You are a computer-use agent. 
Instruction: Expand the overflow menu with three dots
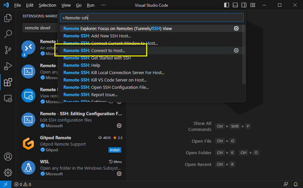click(x=103, y=5)
